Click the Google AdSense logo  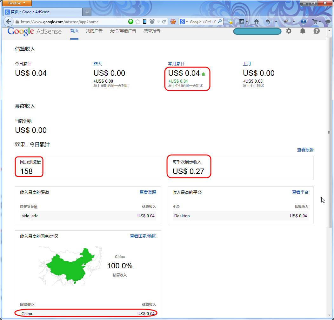[35, 31]
